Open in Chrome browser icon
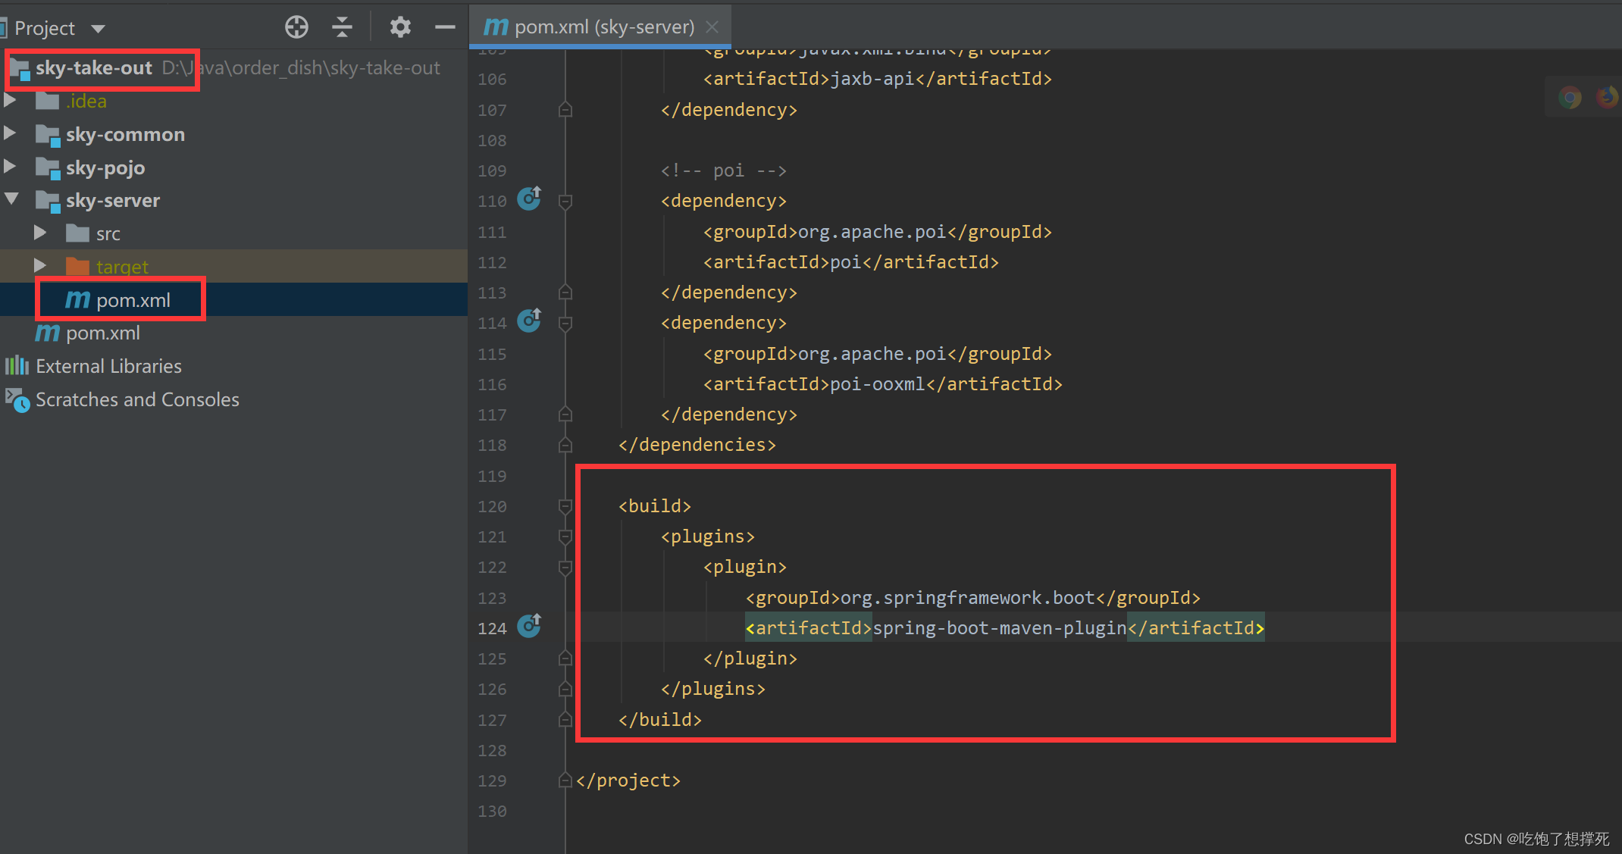The width and height of the screenshot is (1622, 854). (x=1570, y=97)
